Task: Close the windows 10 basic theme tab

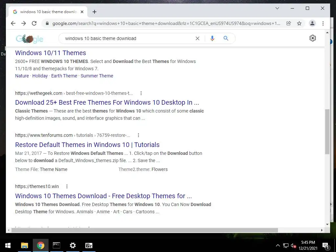Action: tap(82, 12)
